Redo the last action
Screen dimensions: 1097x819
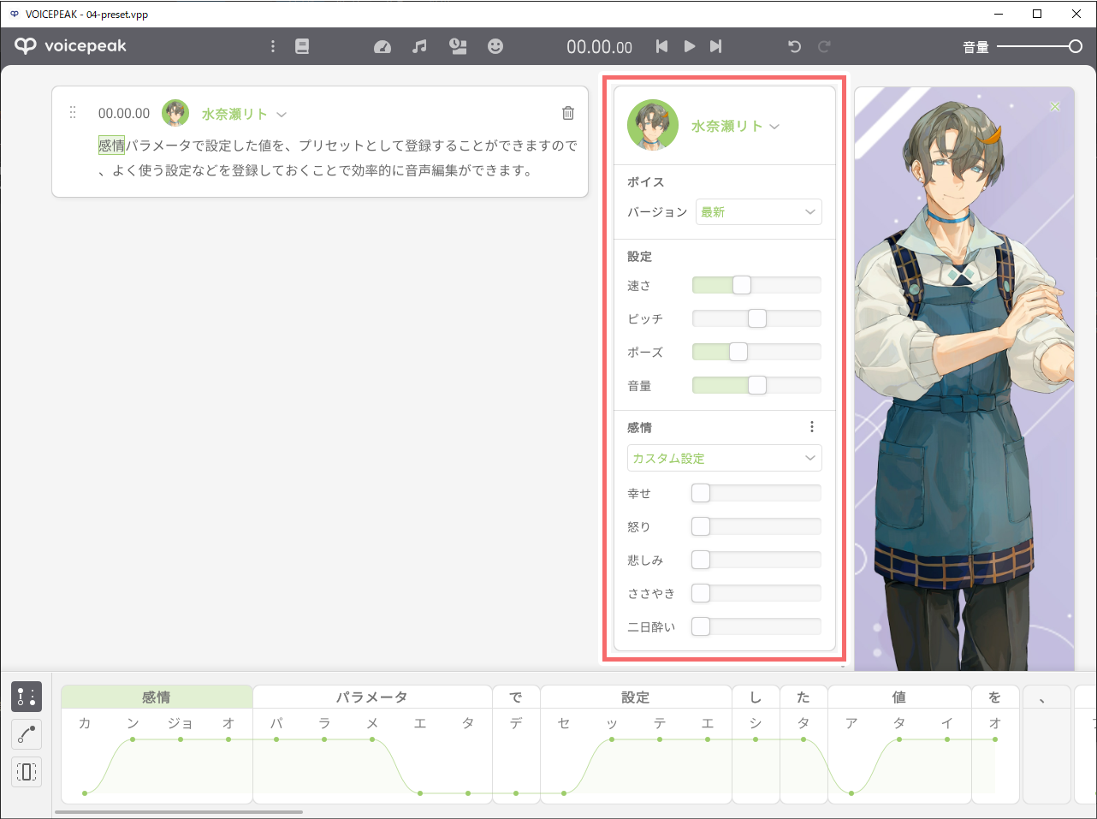[824, 46]
